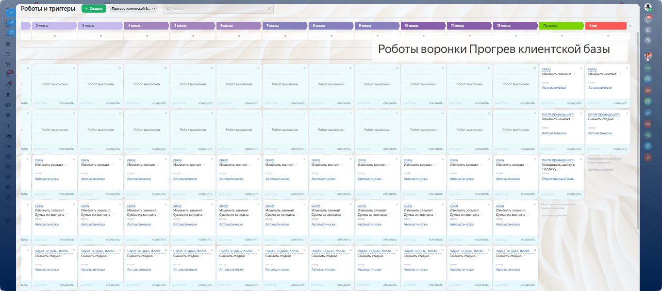This screenshot has height=291, width=662.
Task: Select the green Продажа stage header
Action: tap(561, 26)
